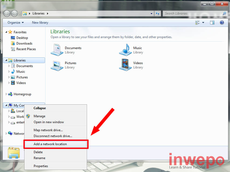Viewport: 230px width, 172px height.
Task: Click into the Search Libraries field
Action: (195, 13)
